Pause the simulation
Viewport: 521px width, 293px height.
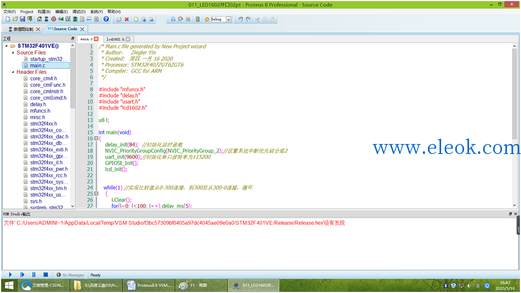(34, 275)
